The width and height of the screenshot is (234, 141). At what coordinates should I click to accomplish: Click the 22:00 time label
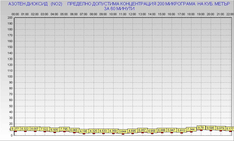pyautogui.click(x=230, y=14)
